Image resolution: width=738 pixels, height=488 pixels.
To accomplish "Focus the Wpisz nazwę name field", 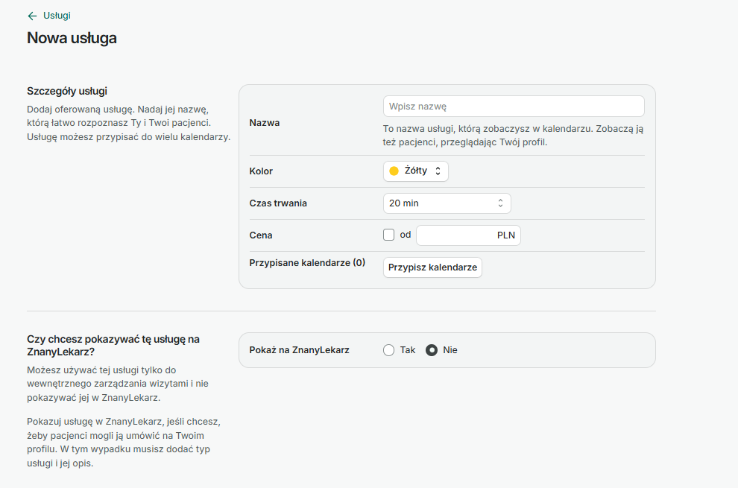I will coord(513,106).
